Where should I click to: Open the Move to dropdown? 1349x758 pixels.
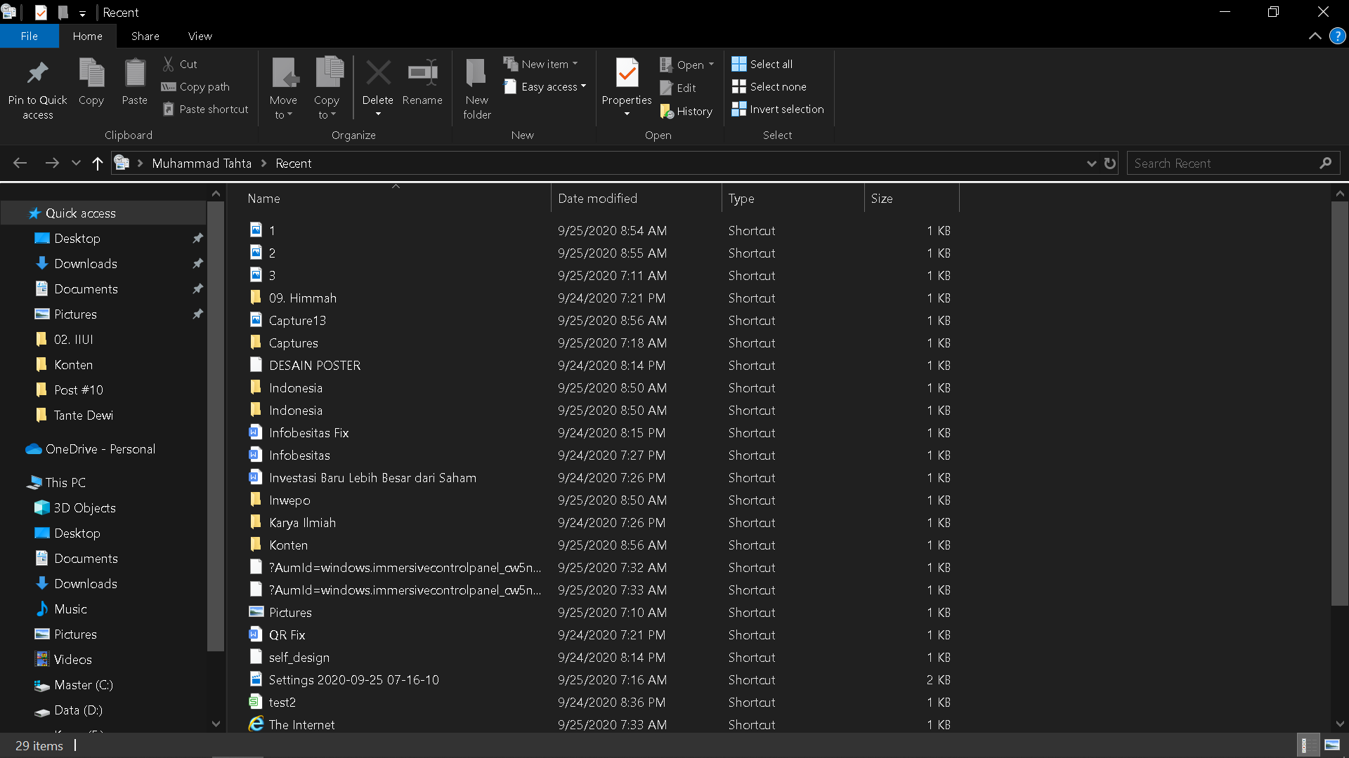[x=283, y=87]
